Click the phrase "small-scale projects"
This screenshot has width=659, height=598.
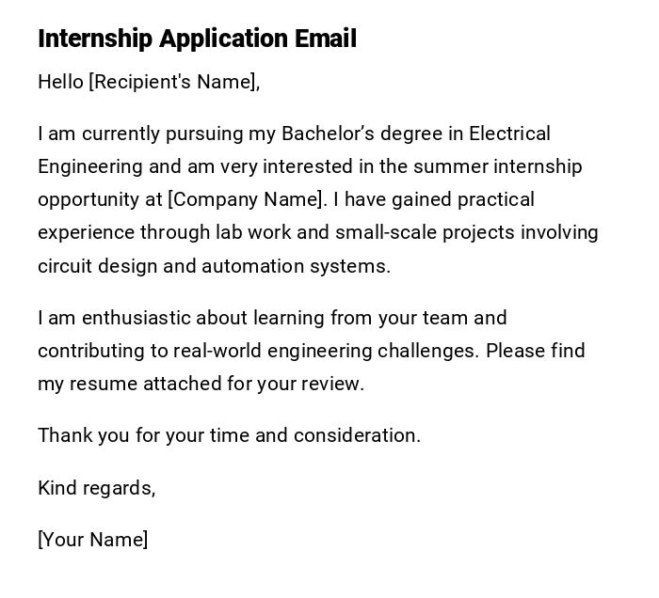point(425,232)
